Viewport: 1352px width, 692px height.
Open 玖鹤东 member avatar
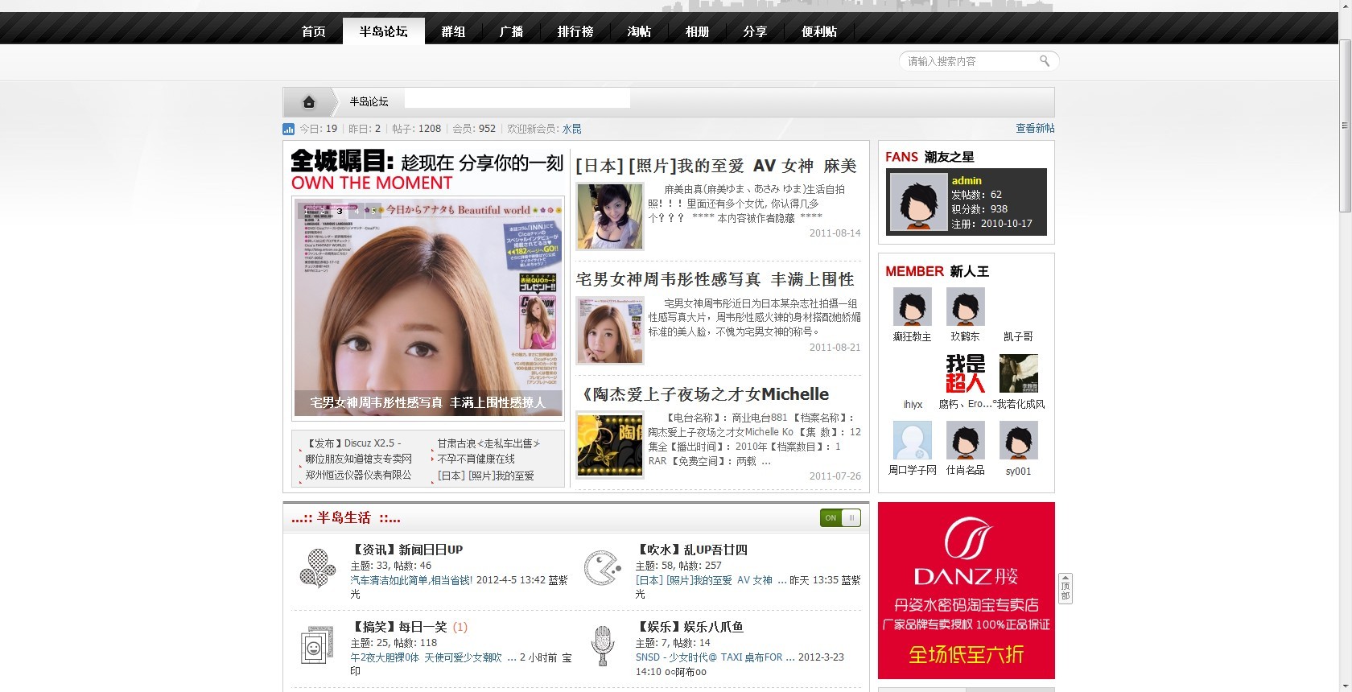click(966, 307)
